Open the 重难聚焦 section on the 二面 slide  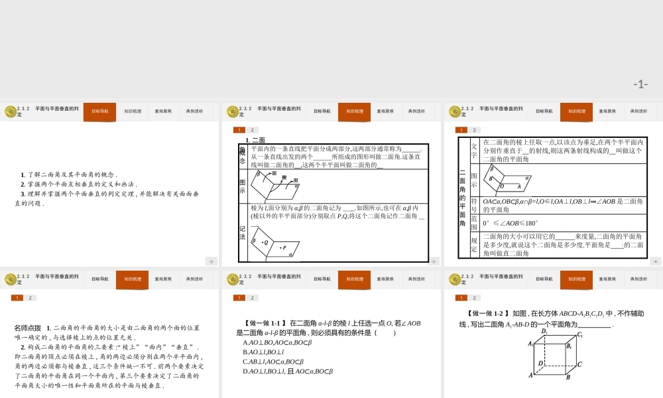[x=385, y=111]
